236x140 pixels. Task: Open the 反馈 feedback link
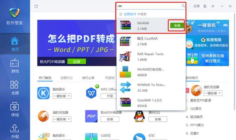click(196, 6)
